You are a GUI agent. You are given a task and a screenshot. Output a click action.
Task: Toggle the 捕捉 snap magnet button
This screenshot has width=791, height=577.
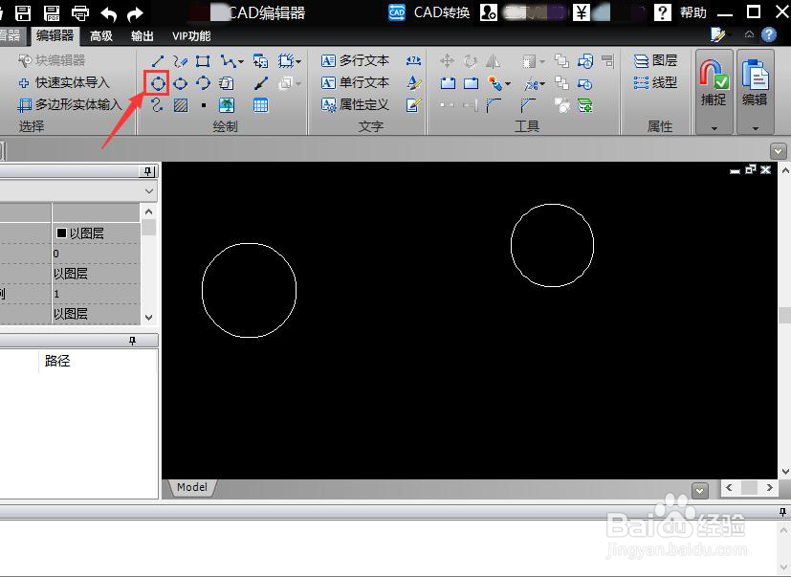(714, 83)
